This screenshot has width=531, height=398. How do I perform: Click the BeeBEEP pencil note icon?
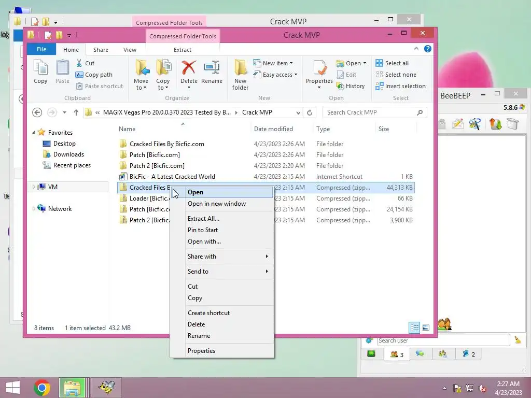click(x=457, y=124)
